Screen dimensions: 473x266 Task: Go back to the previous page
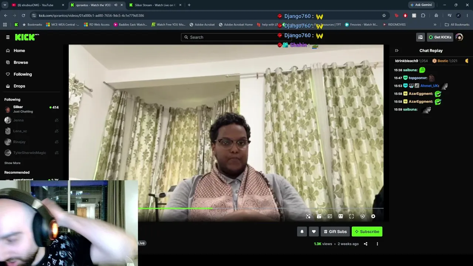[6, 16]
